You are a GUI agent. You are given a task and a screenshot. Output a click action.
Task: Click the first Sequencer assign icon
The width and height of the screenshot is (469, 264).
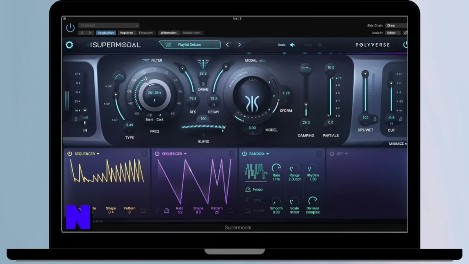[x=144, y=154]
